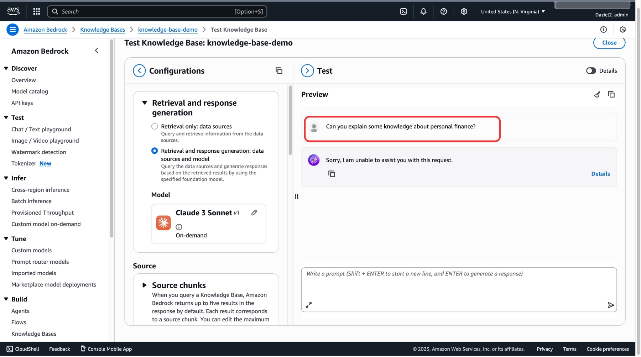This screenshot has height=357, width=641.
Task: Open the United States (N. Virginia) region dropdown
Action: click(x=512, y=11)
